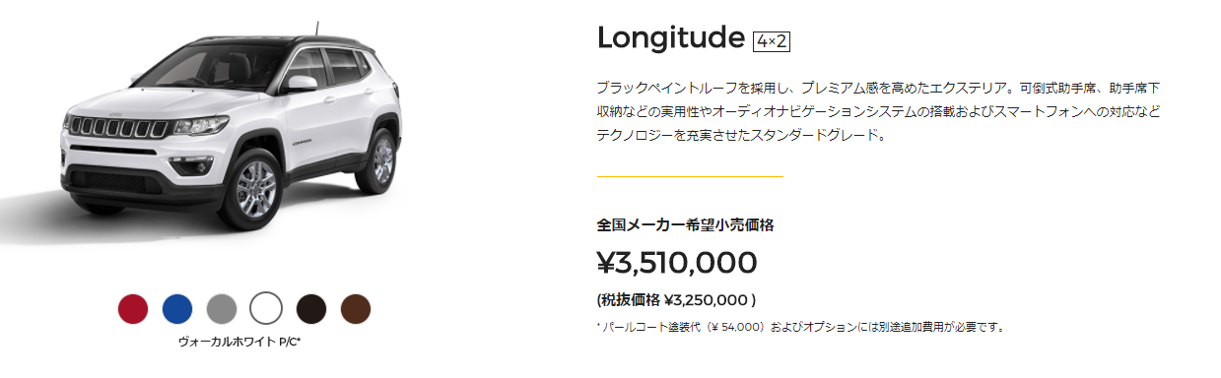This screenshot has width=1221, height=378.
Task: Click the Longitude description paragraph
Action: 879,111
